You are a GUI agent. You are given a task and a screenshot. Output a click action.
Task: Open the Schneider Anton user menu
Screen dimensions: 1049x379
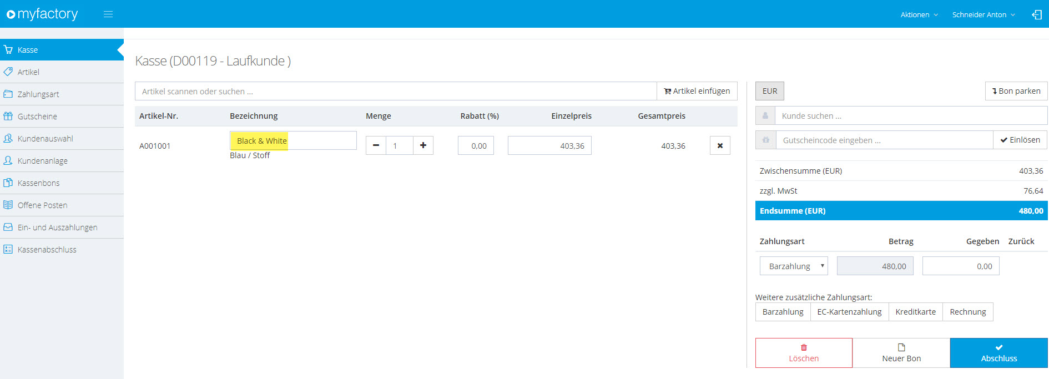(x=984, y=14)
